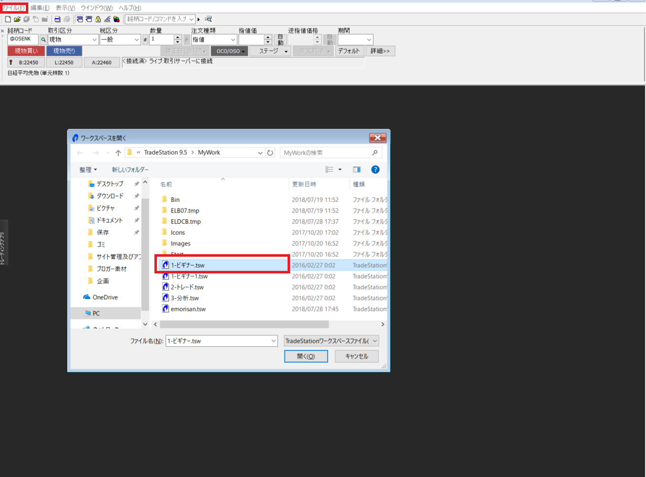Select the 3-分析.tsw file
646x477 pixels.
point(184,298)
